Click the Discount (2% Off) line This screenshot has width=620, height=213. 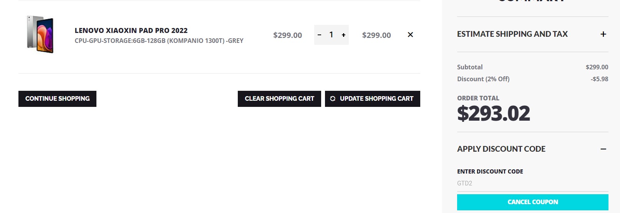point(483,79)
